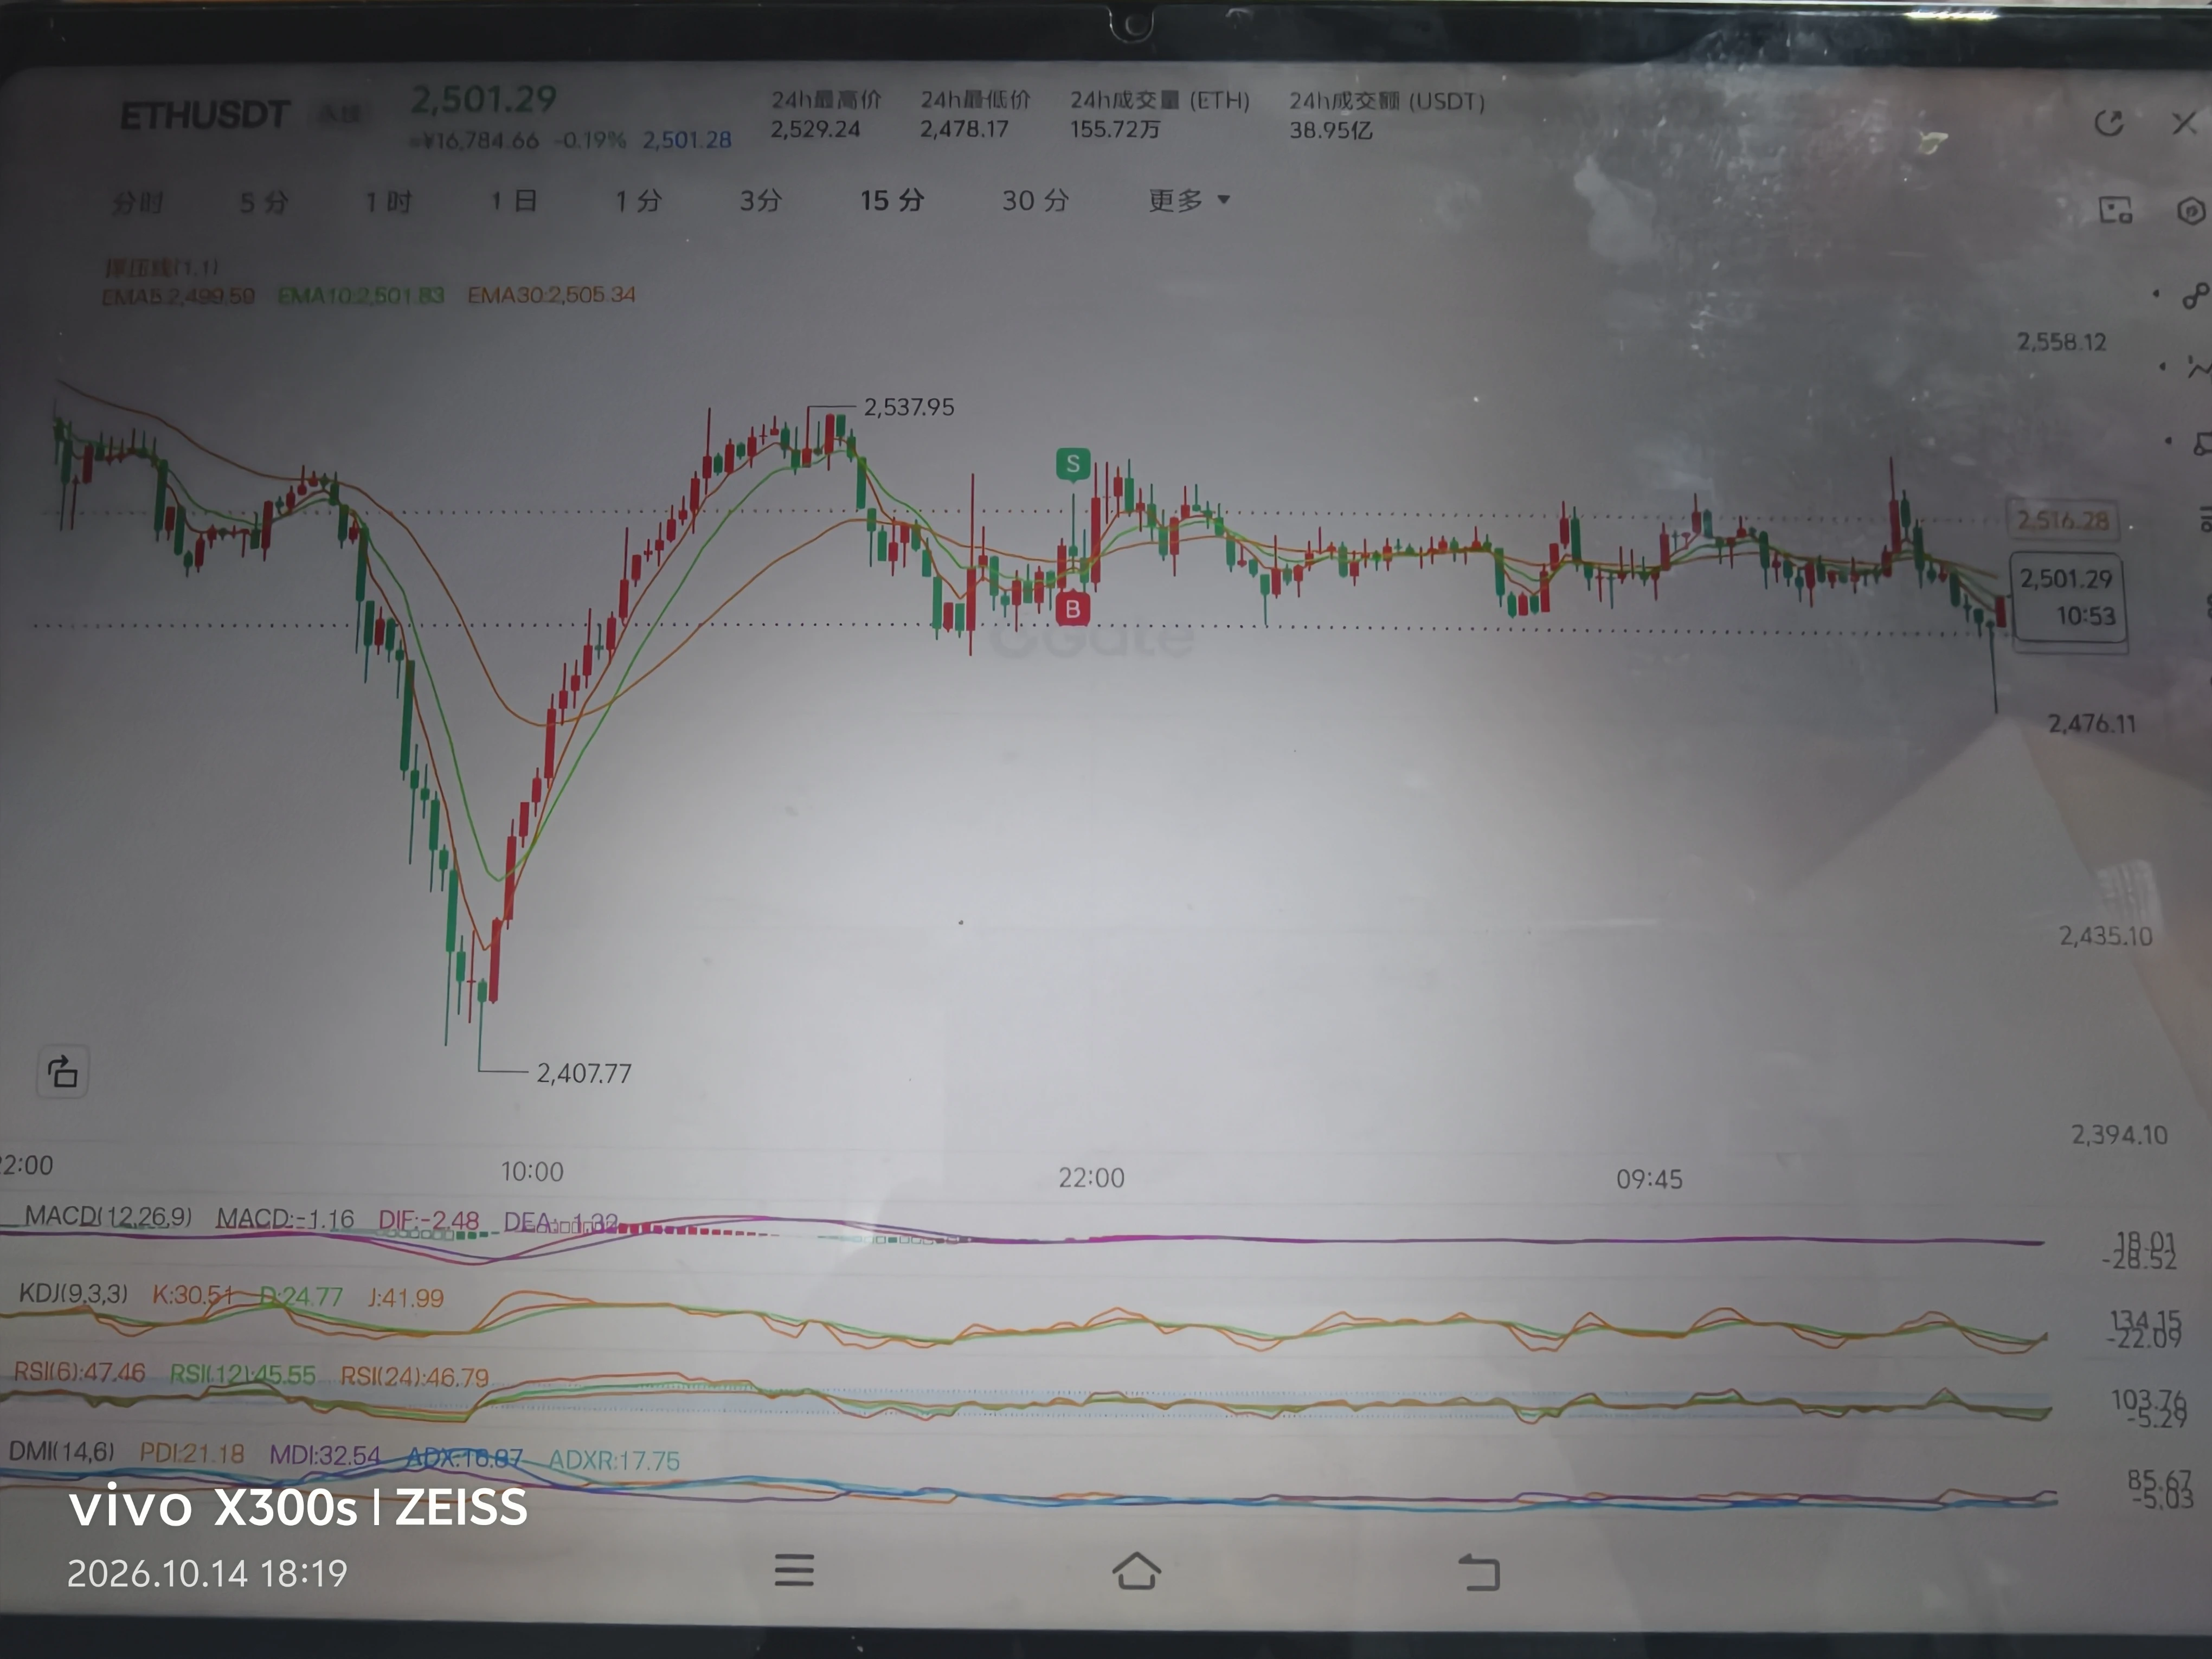
Task: Tap the current price tag showing 10:53
Action: coord(2067,597)
